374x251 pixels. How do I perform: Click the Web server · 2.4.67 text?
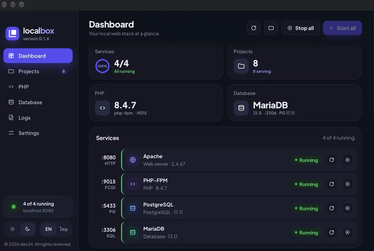(x=164, y=164)
